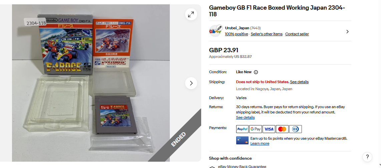Click the Visa payment icon
The width and height of the screenshot is (381, 168).
tap(269, 129)
